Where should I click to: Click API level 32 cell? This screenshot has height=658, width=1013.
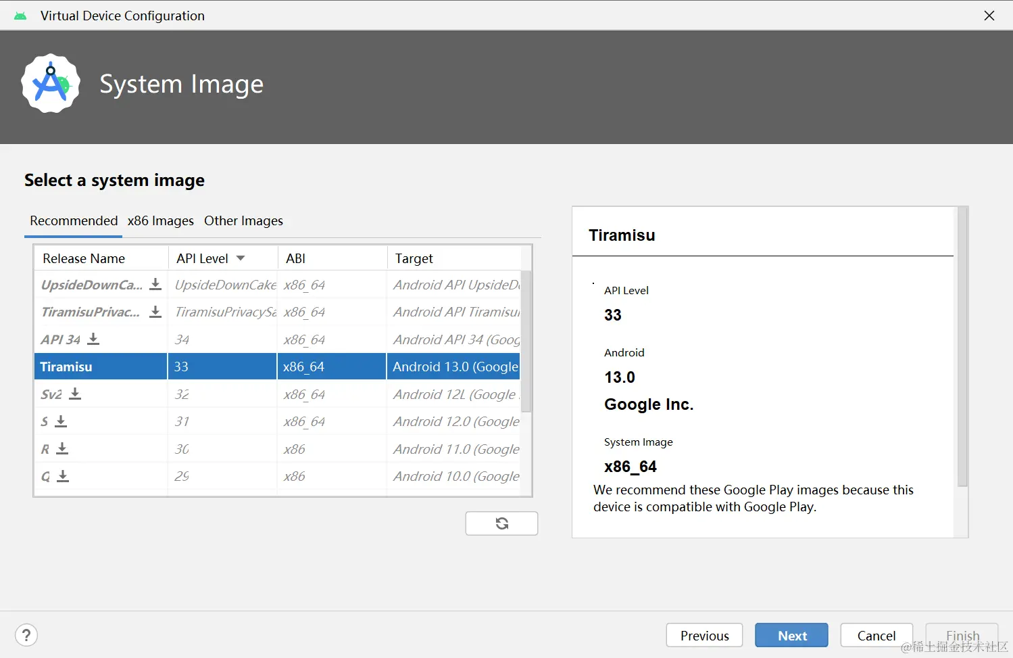tap(222, 394)
